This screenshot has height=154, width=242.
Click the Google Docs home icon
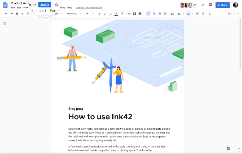point(5,5)
